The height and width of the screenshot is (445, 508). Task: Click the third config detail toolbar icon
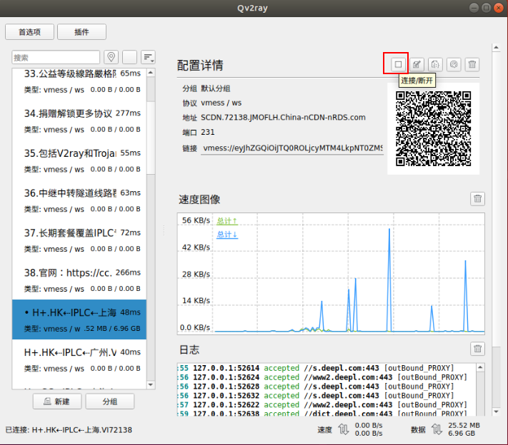click(x=435, y=65)
